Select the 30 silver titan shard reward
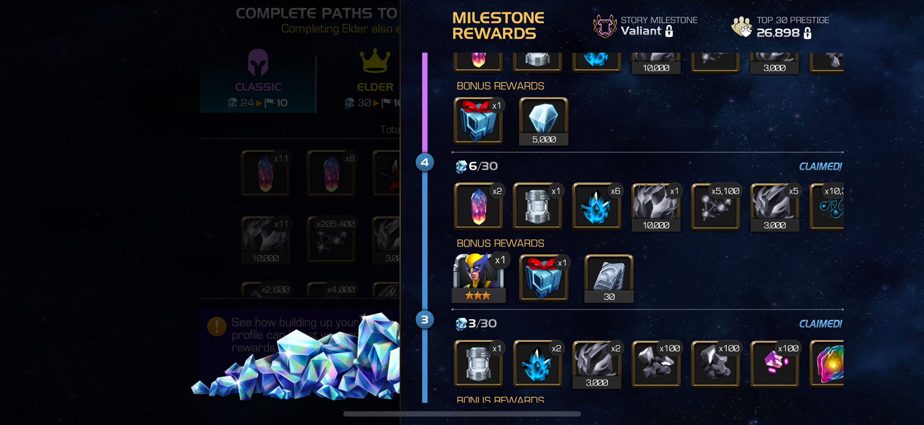The image size is (924, 425). (609, 278)
